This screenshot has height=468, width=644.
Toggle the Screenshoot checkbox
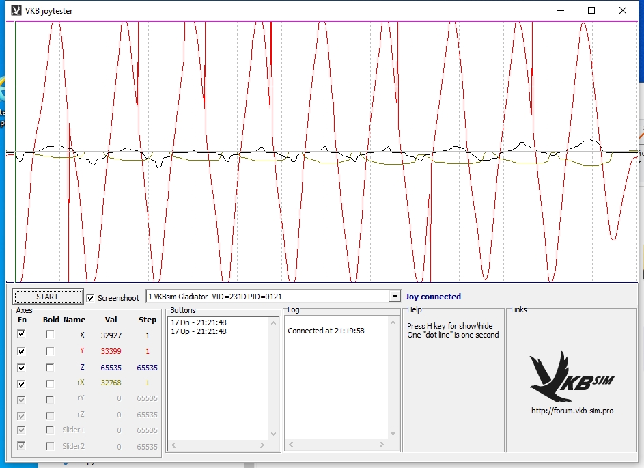tap(90, 298)
